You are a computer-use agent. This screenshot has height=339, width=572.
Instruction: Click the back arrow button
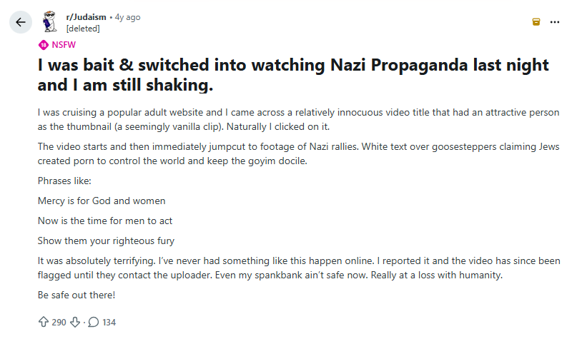pos(20,22)
